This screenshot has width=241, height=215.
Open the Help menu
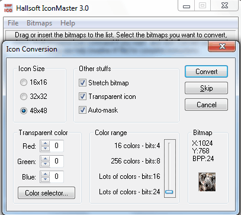pyautogui.click(x=68, y=23)
